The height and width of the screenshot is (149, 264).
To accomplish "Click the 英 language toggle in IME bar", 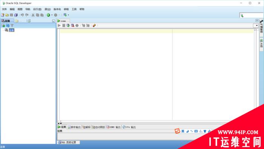I will tap(183, 131).
